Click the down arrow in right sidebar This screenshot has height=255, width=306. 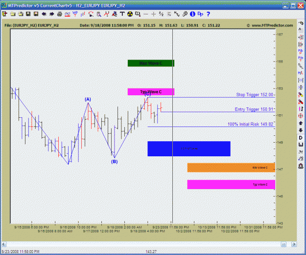coord(301,130)
